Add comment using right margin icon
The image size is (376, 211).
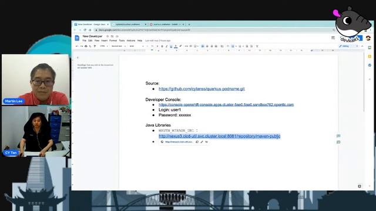pos(338,136)
